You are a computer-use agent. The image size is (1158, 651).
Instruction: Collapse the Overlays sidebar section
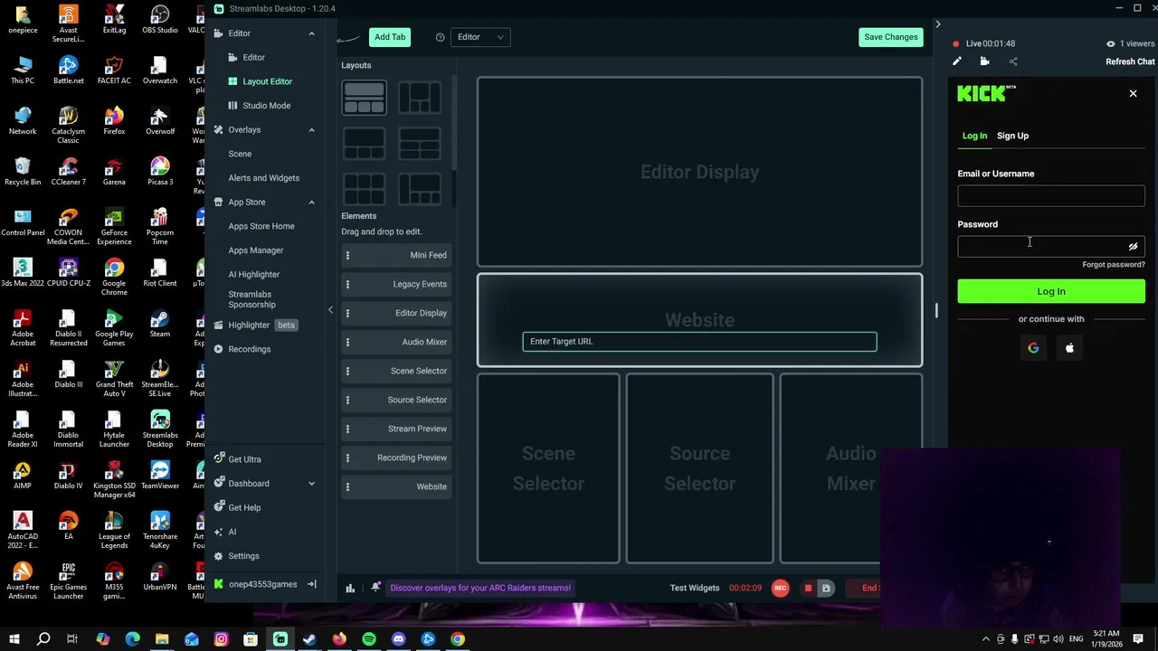click(x=311, y=130)
